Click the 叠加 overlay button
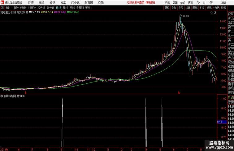The height and width of the screenshot is (151, 234). tap(174, 8)
